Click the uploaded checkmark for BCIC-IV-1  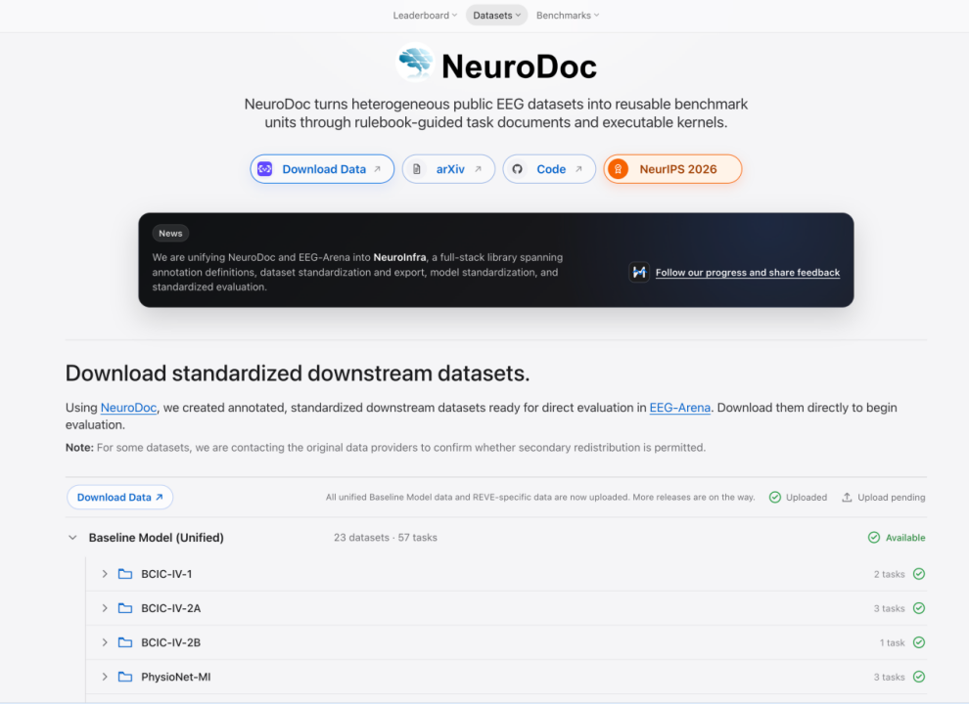pos(919,574)
